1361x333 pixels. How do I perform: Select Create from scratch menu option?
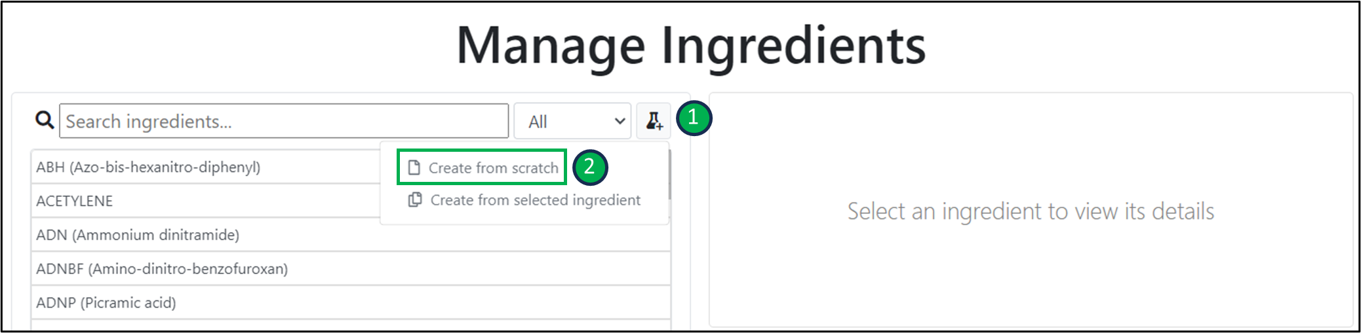click(x=493, y=168)
